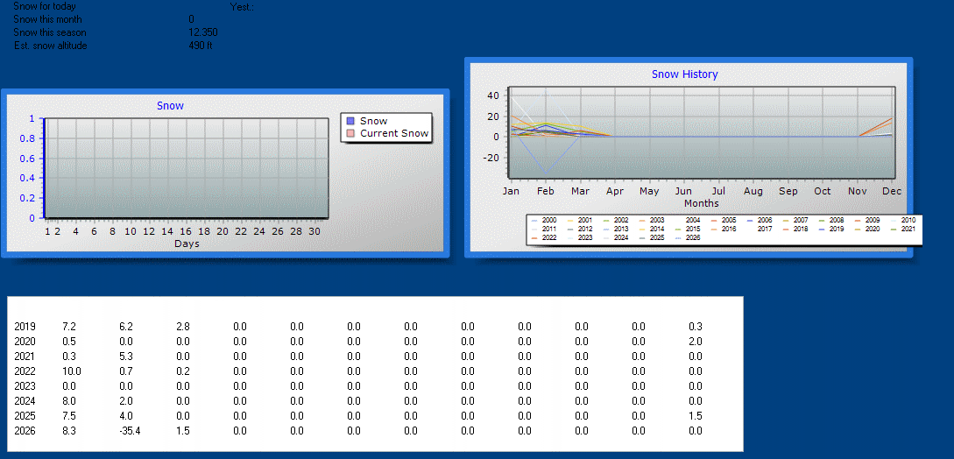The image size is (954, 459).
Task: Click the 8.3 cell in 2026 row
Action: (68, 431)
